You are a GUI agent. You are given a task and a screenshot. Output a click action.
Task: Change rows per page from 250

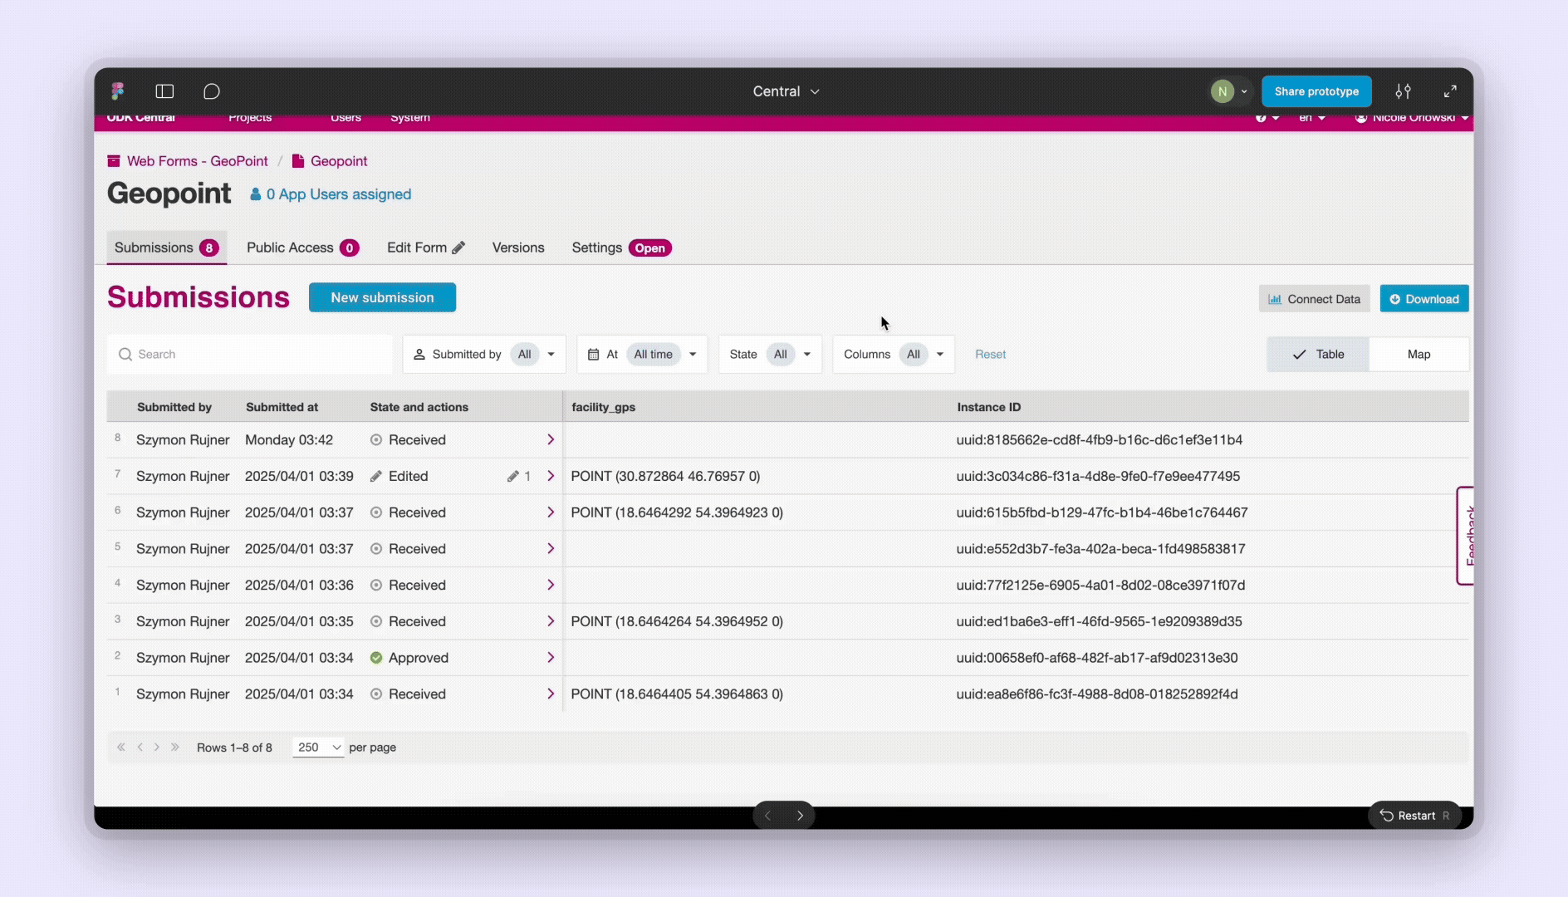pos(318,747)
